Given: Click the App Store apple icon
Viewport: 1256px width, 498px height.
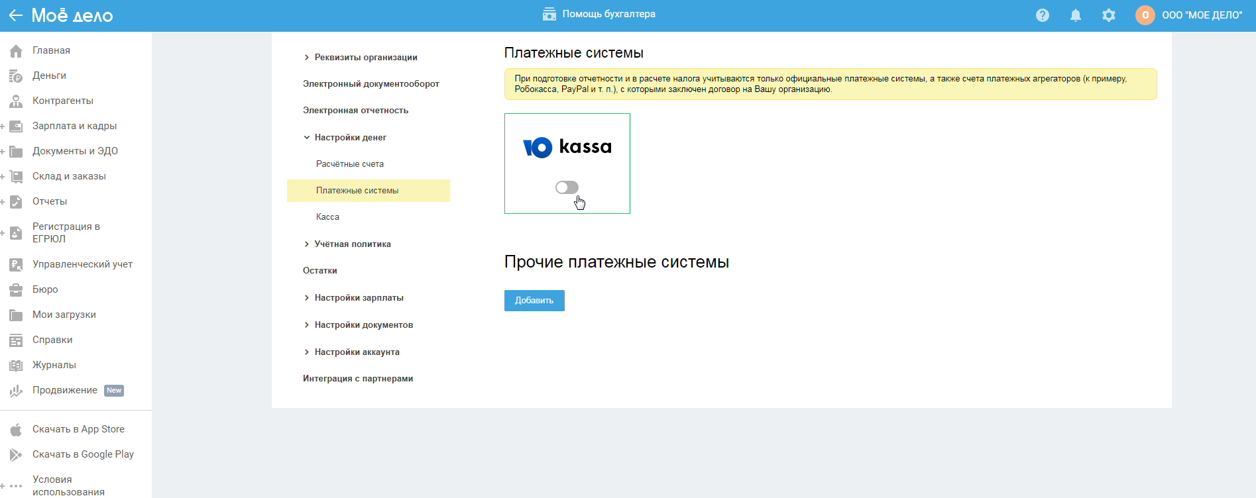Looking at the screenshot, I should [x=16, y=430].
